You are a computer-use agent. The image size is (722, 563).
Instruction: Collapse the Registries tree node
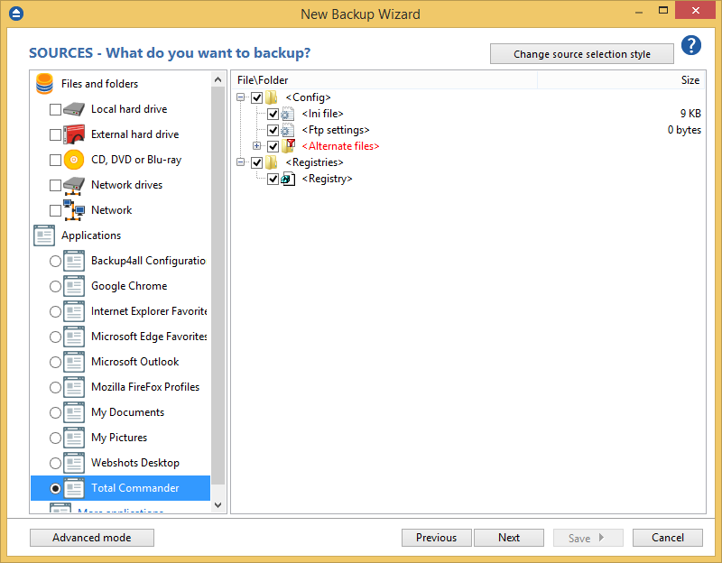tap(241, 162)
